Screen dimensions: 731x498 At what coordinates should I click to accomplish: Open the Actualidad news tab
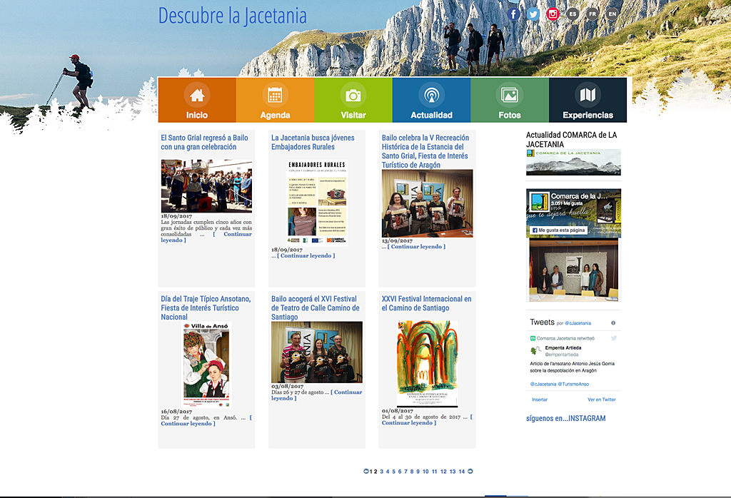pyautogui.click(x=432, y=100)
